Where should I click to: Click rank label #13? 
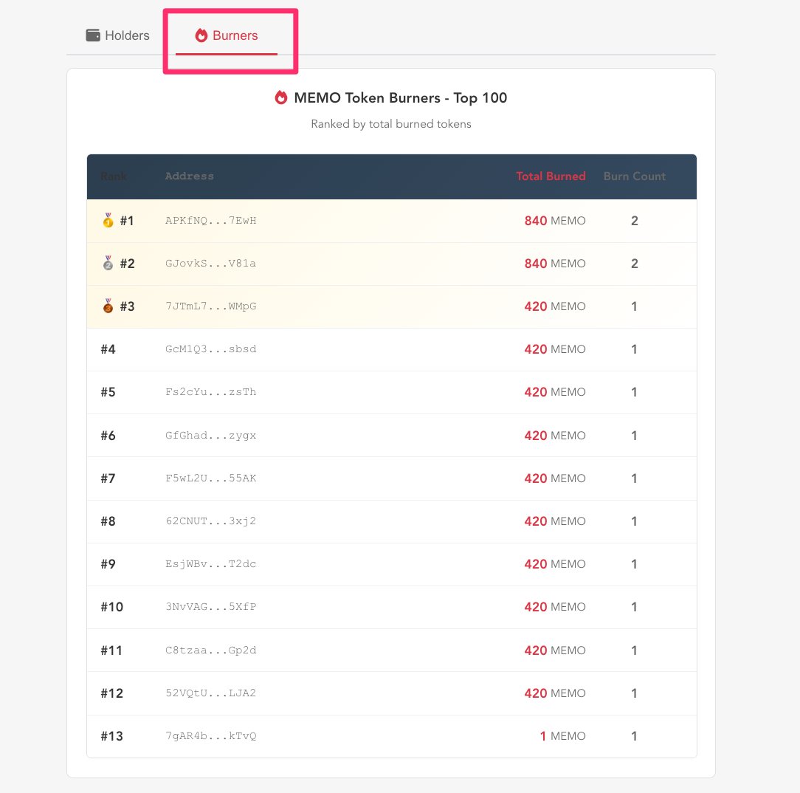tap(111, 736)
